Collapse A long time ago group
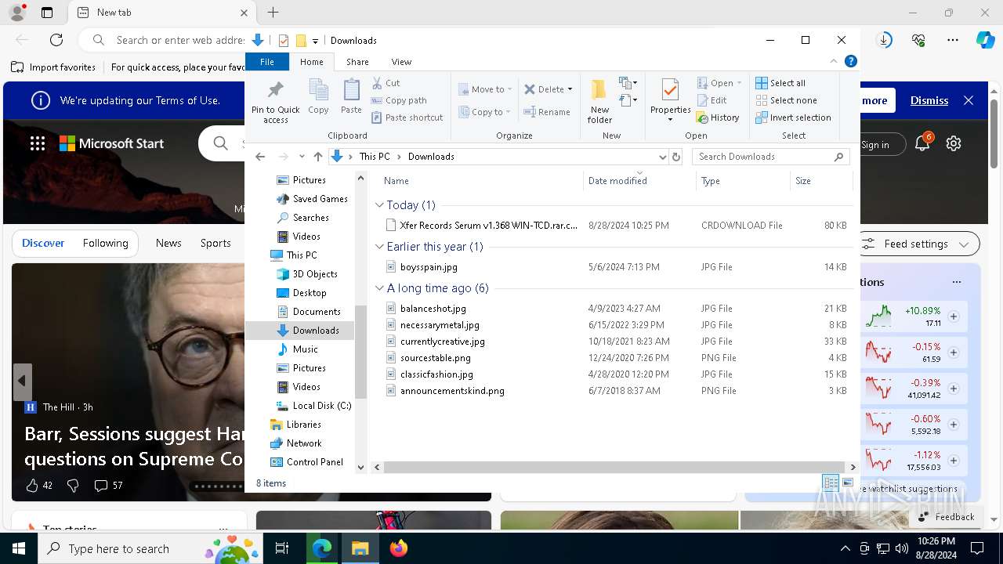This screenshot has height=564, width=1003. pos(379,288)
